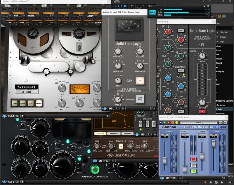Open the Default 1 preset selector in Oxford Inflator

[199, 123]
